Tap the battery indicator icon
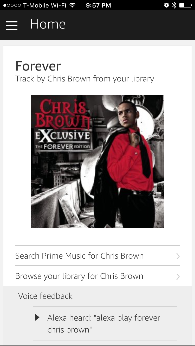 [x=186, y=5]
